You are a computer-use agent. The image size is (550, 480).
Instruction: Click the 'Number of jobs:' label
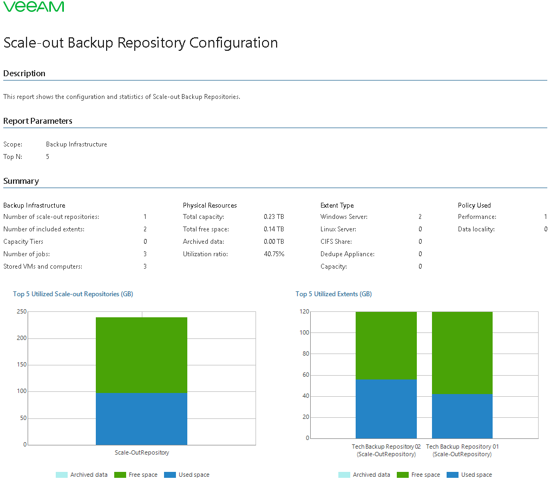pos(27,254)
